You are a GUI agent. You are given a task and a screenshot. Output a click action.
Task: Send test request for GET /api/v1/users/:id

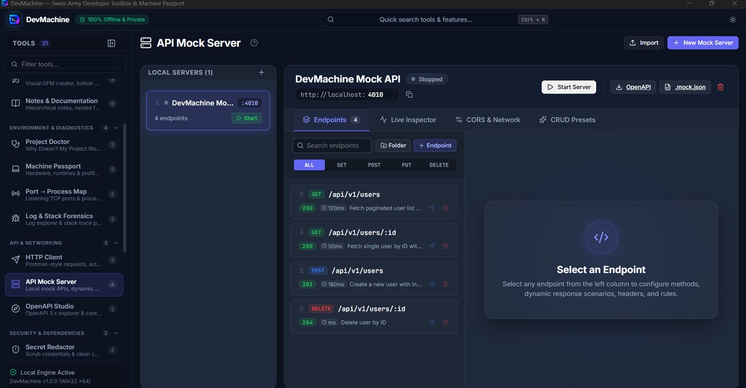432,246
